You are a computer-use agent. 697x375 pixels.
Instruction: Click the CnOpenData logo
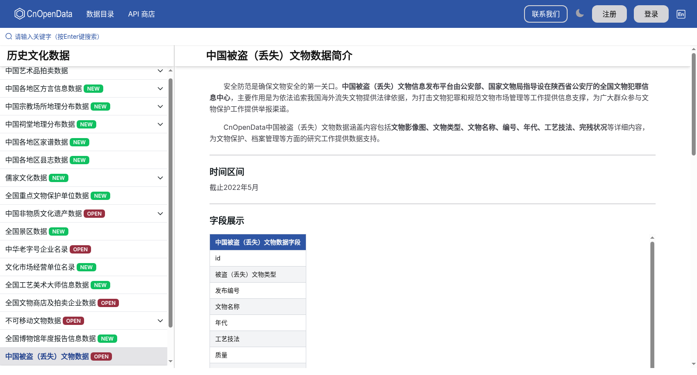coord(43,14)
